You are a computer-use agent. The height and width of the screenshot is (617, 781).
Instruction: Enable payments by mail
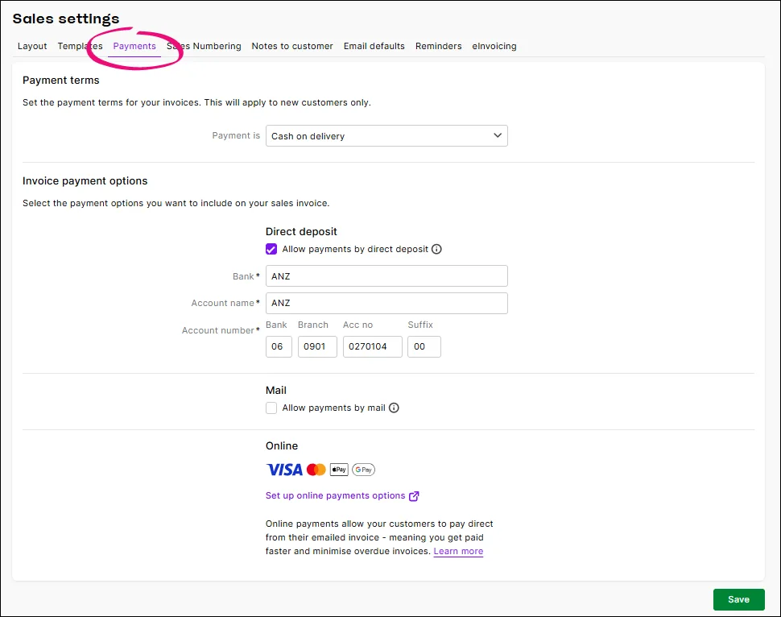[271, 408]
